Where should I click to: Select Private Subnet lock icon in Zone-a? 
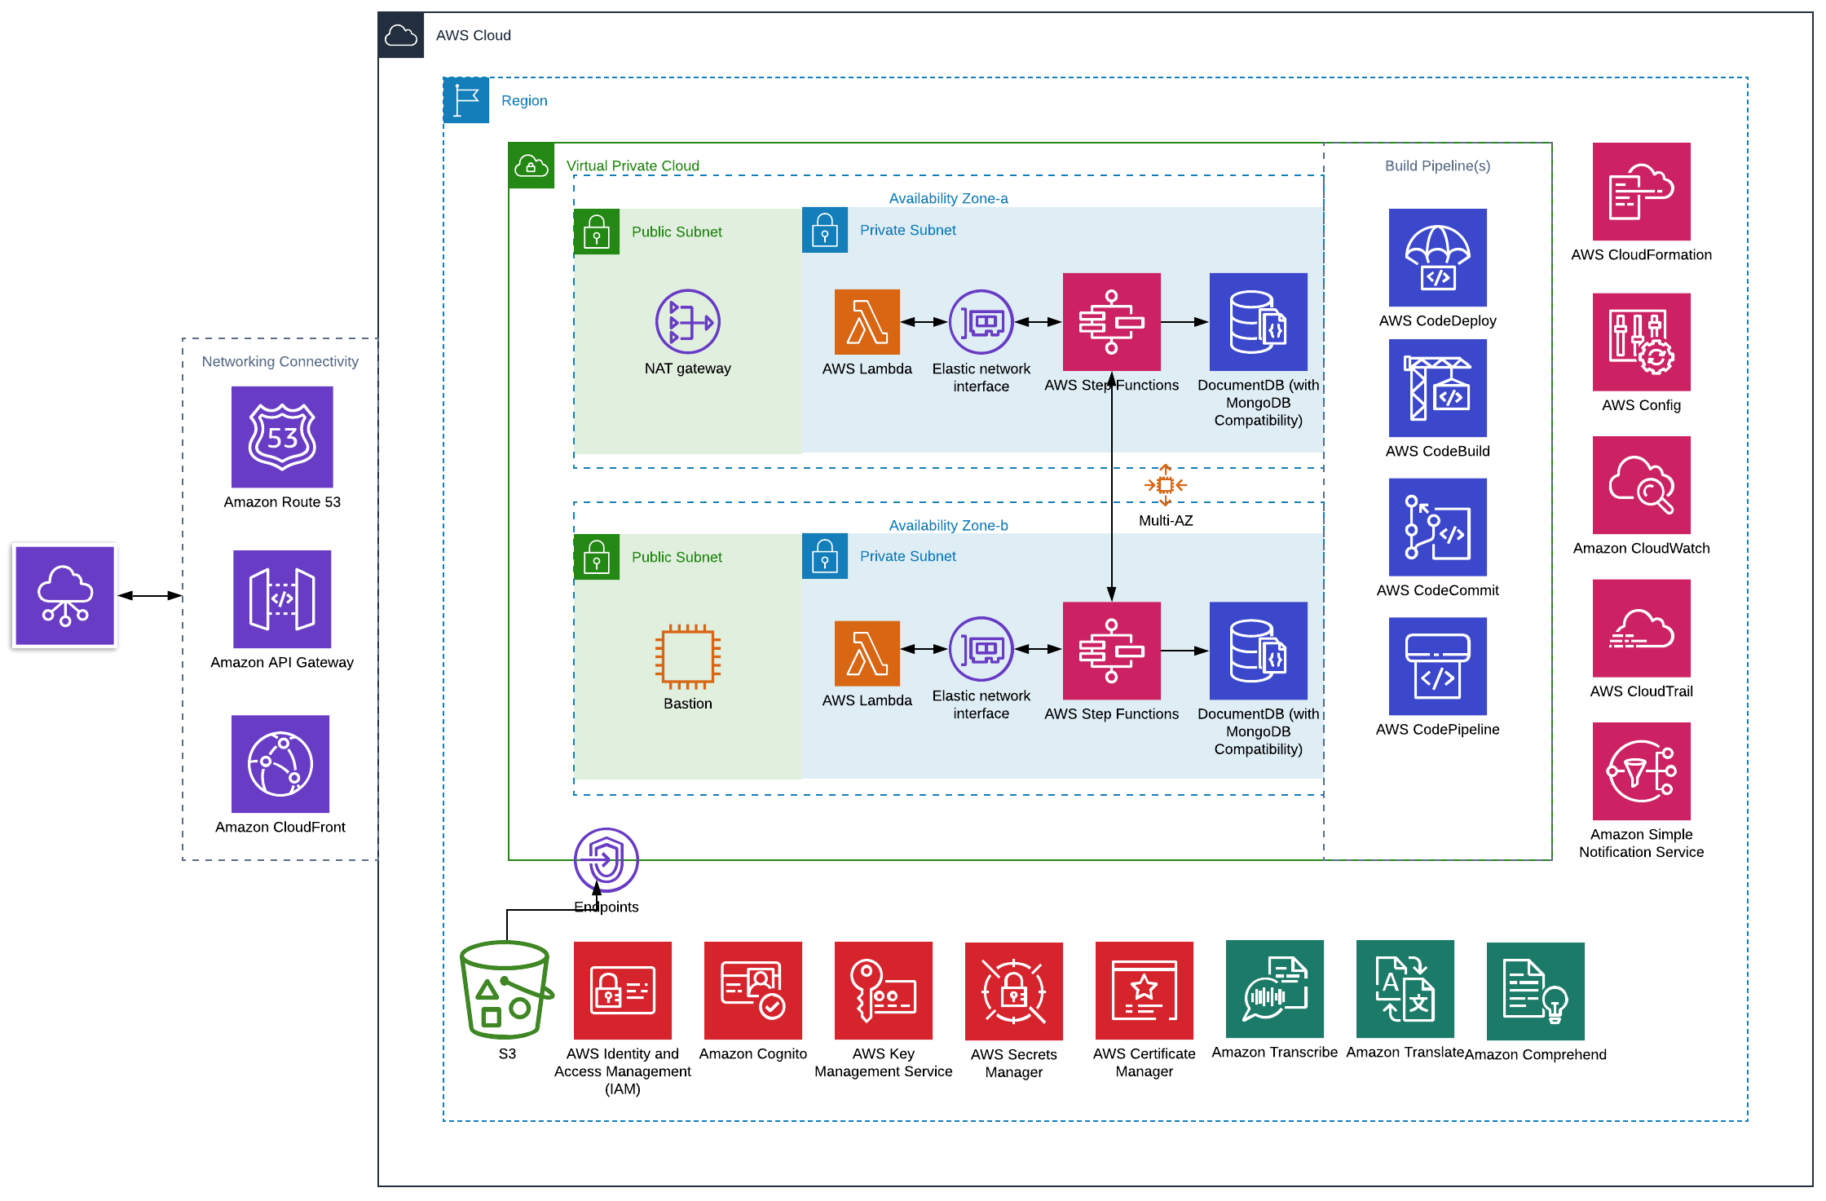(825, 230)
